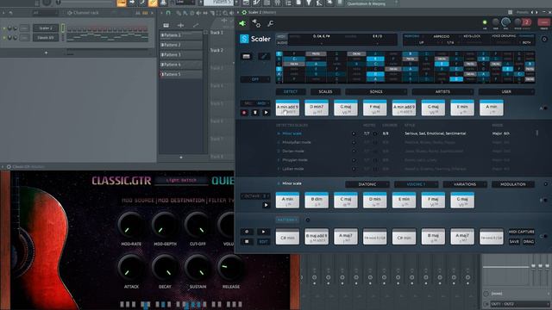
Task: Toggle the SEL/MIDI switch above record
Action: coord(255,103)
